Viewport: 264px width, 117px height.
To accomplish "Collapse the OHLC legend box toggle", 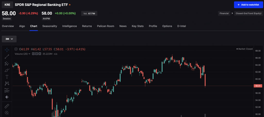I will tap(16, 49).
